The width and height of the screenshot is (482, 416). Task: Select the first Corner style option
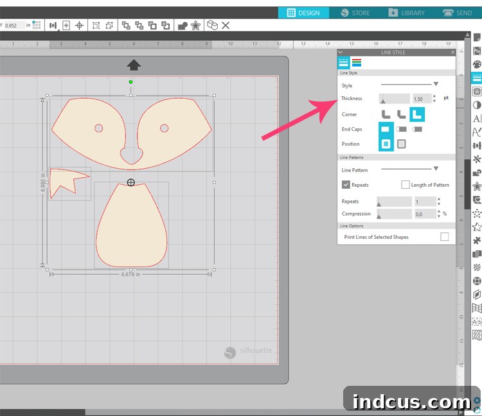[x=386, y=114]
